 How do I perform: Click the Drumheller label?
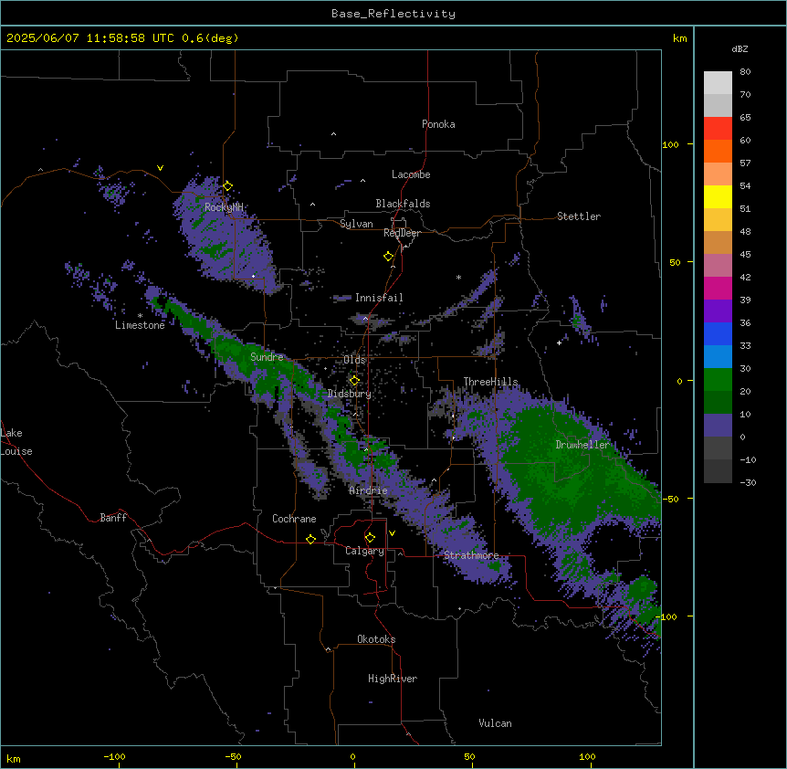click(582, 445)
